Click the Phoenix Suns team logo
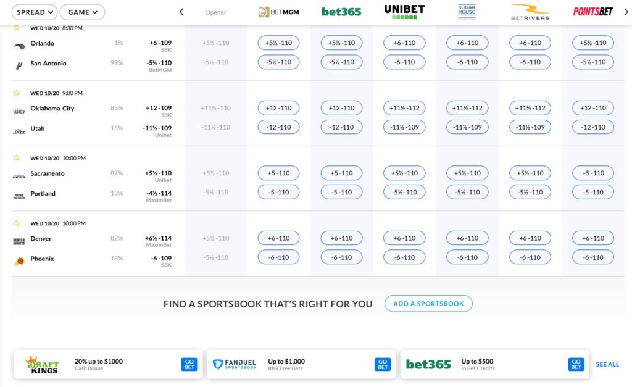The width and height of the screenshot is (632, 387). [19, 262]
